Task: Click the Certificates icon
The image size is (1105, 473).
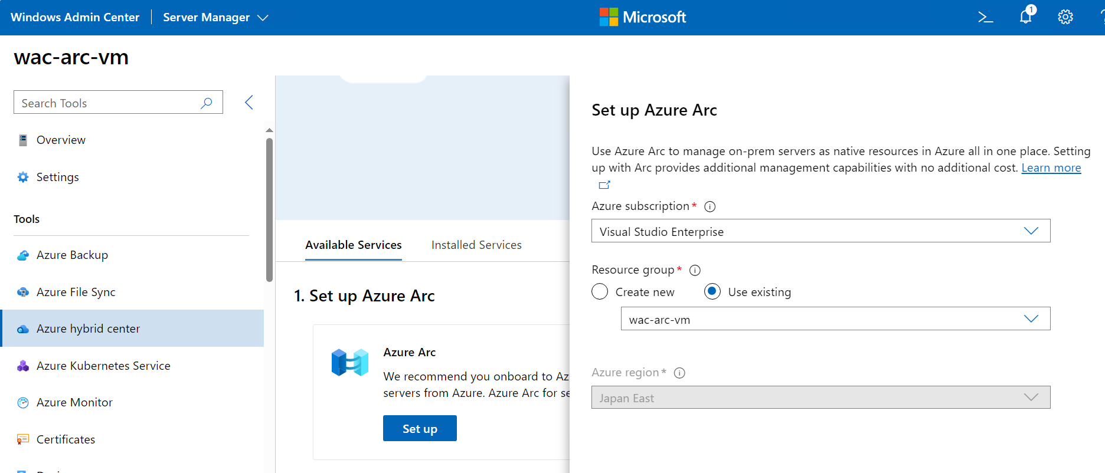Action: pos(23,439)
